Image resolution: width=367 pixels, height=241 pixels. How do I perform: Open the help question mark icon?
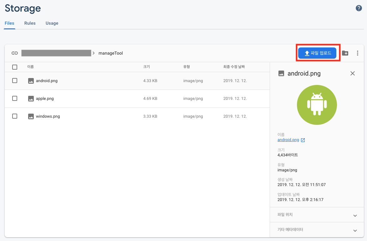click(359, 8)
